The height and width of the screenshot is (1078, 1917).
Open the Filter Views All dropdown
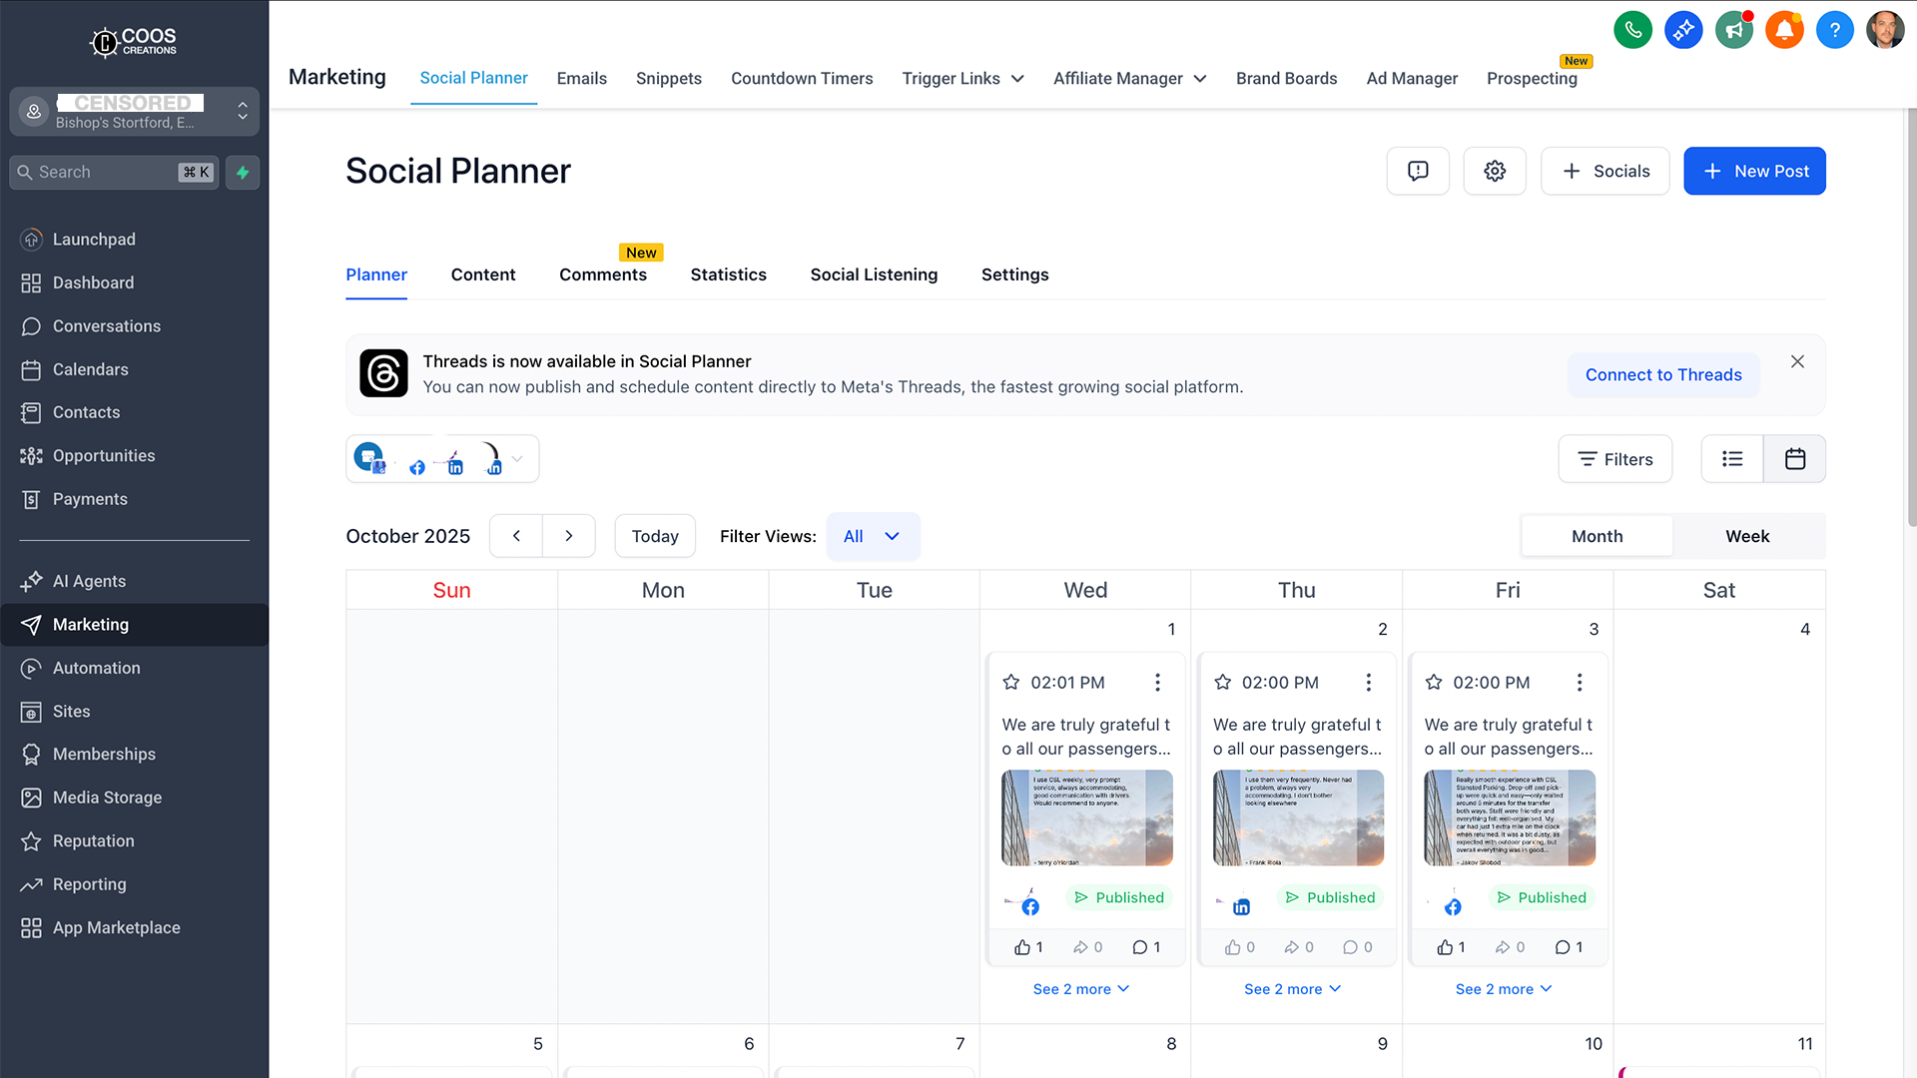click(x=873, y=536)
